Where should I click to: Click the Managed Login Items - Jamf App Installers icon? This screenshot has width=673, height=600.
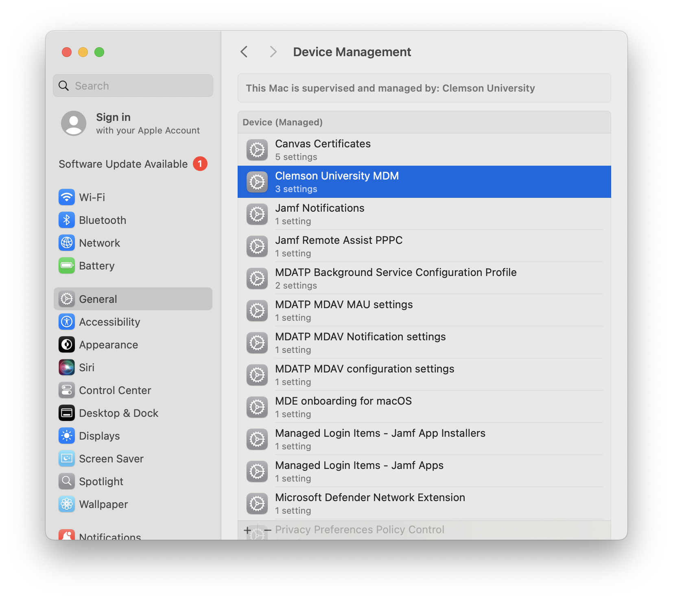click(x=257, y=439)
